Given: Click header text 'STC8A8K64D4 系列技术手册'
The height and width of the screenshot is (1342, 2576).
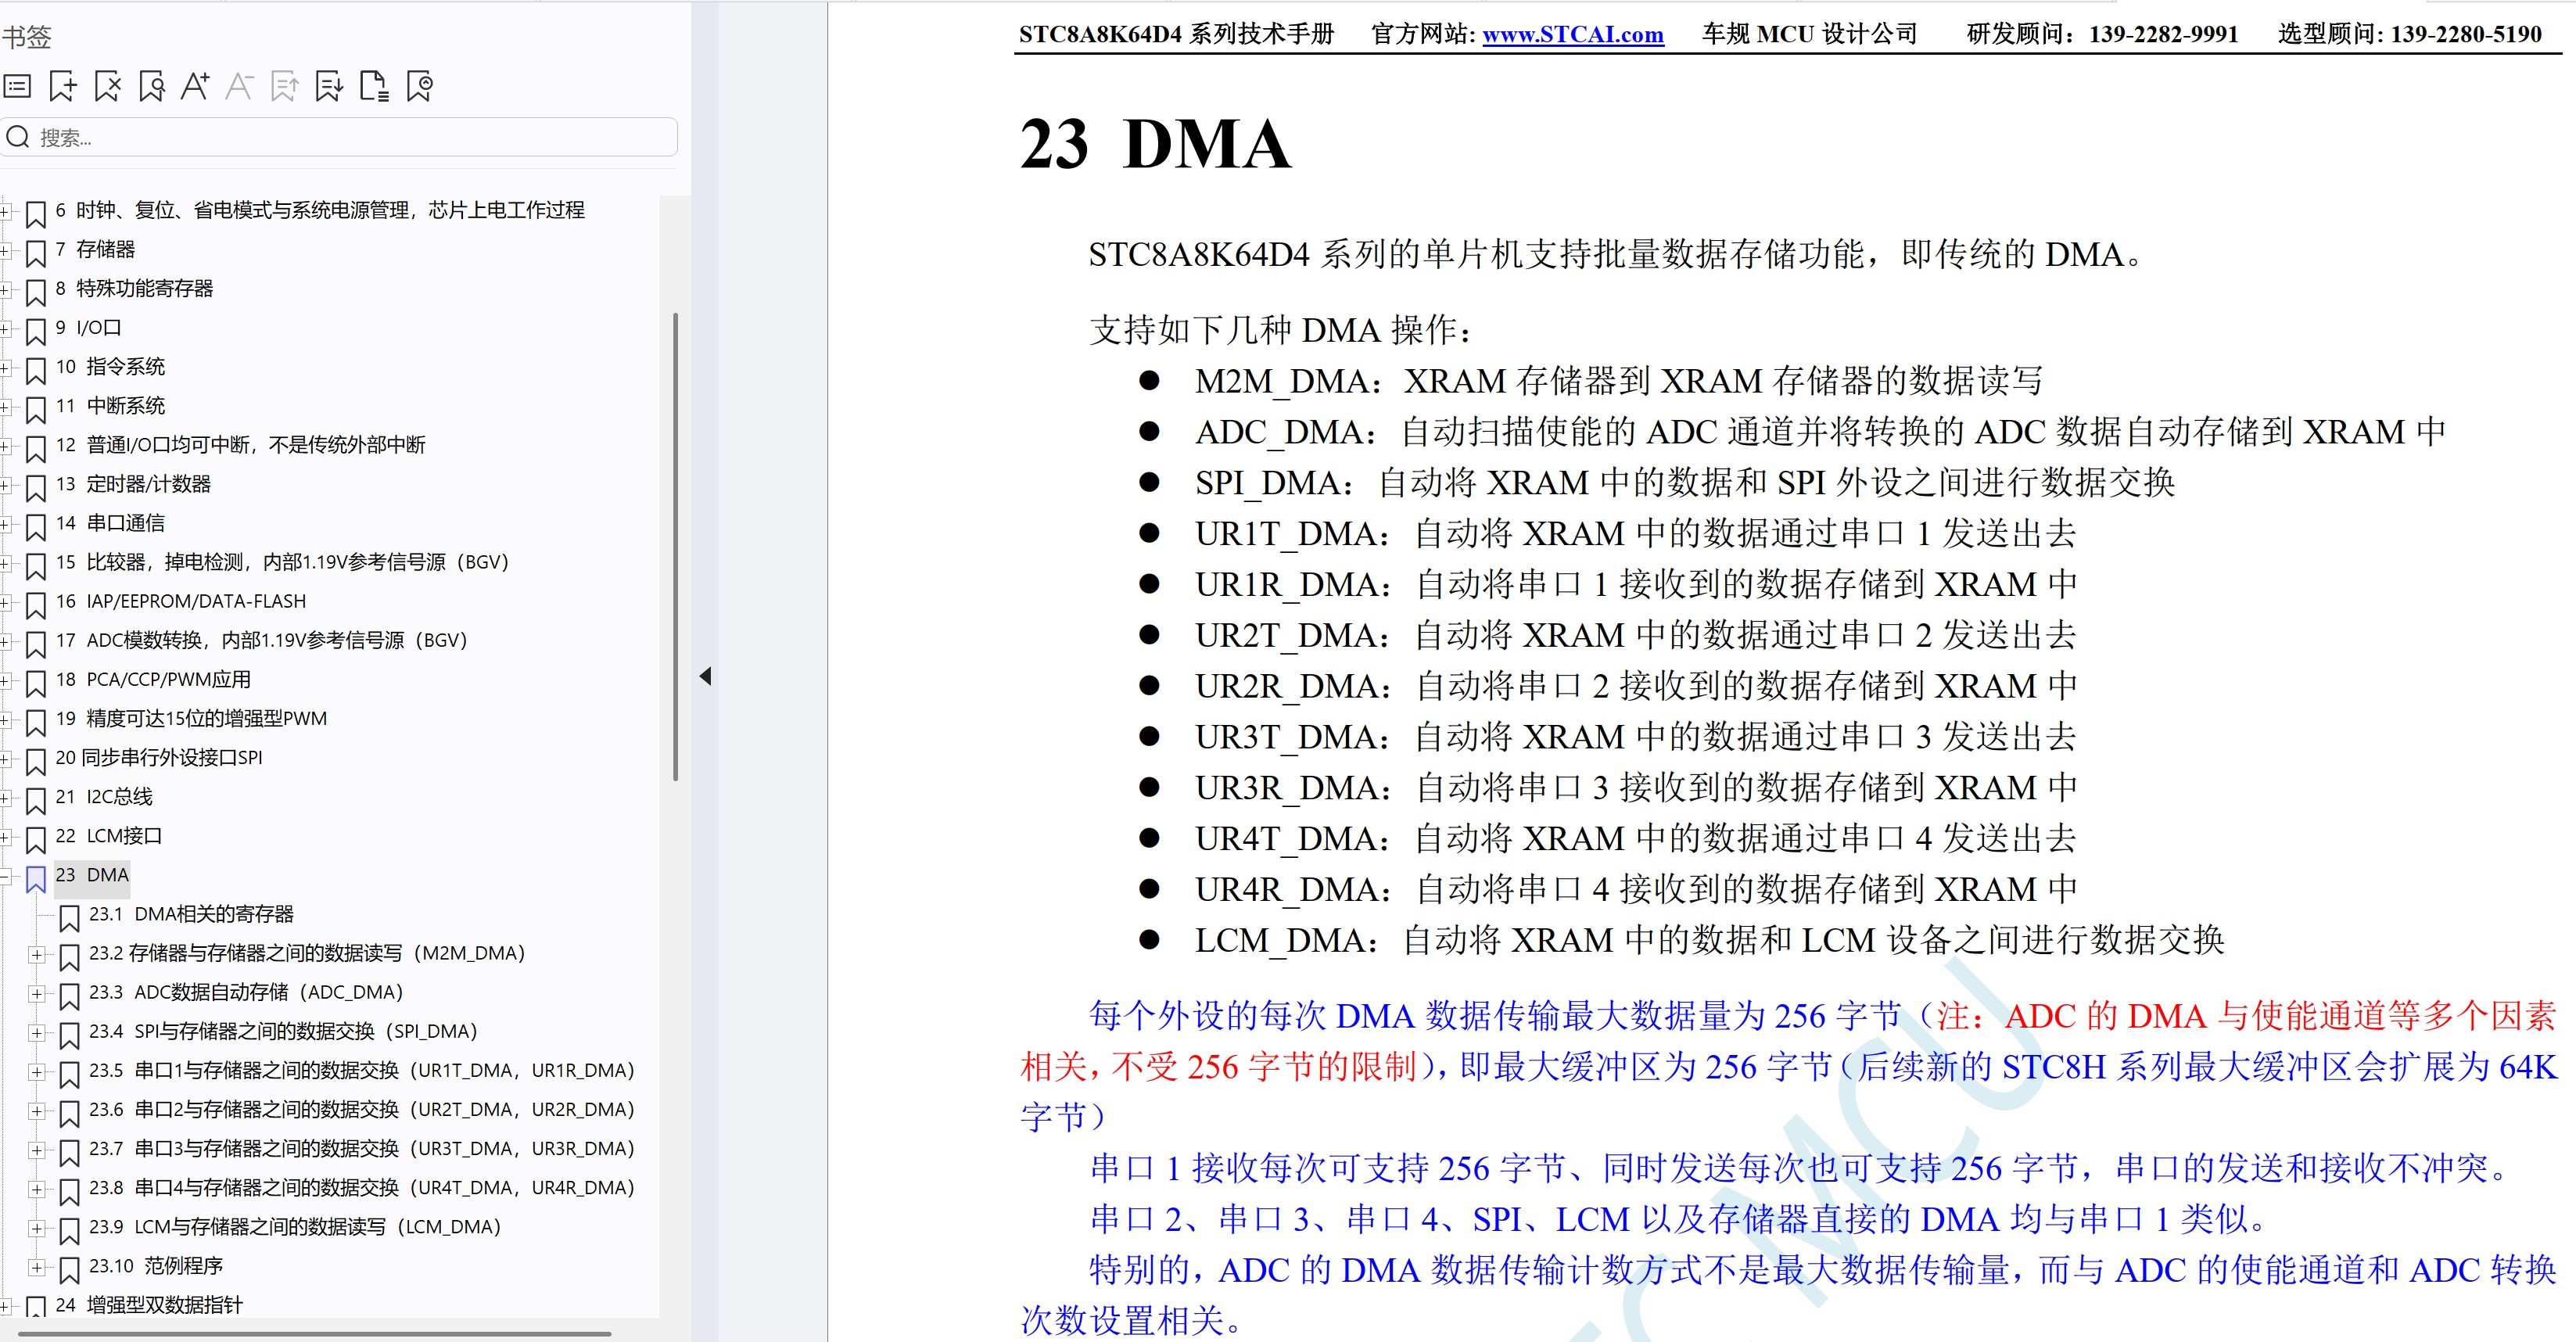Looking at the screenshot, I should 1176,34.
